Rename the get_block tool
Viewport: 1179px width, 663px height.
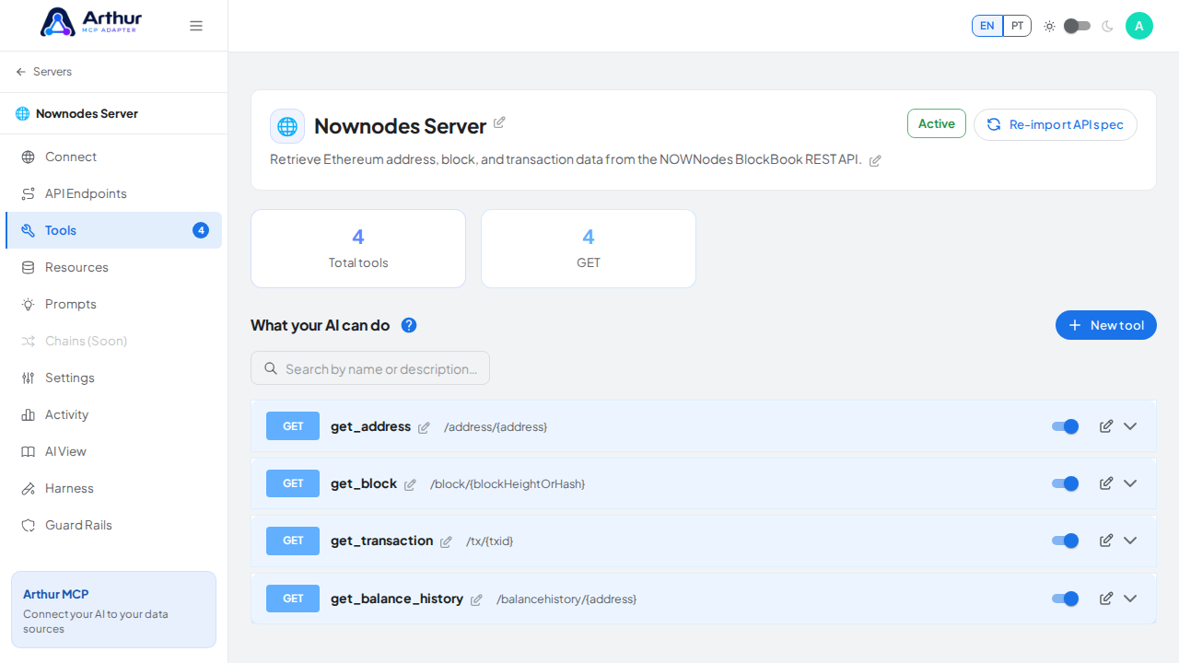point(410,484)
